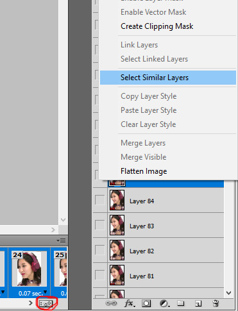The image size is (238, 311).
Task: Create new fill or adjustment layer
Action: tap(164, 303)
